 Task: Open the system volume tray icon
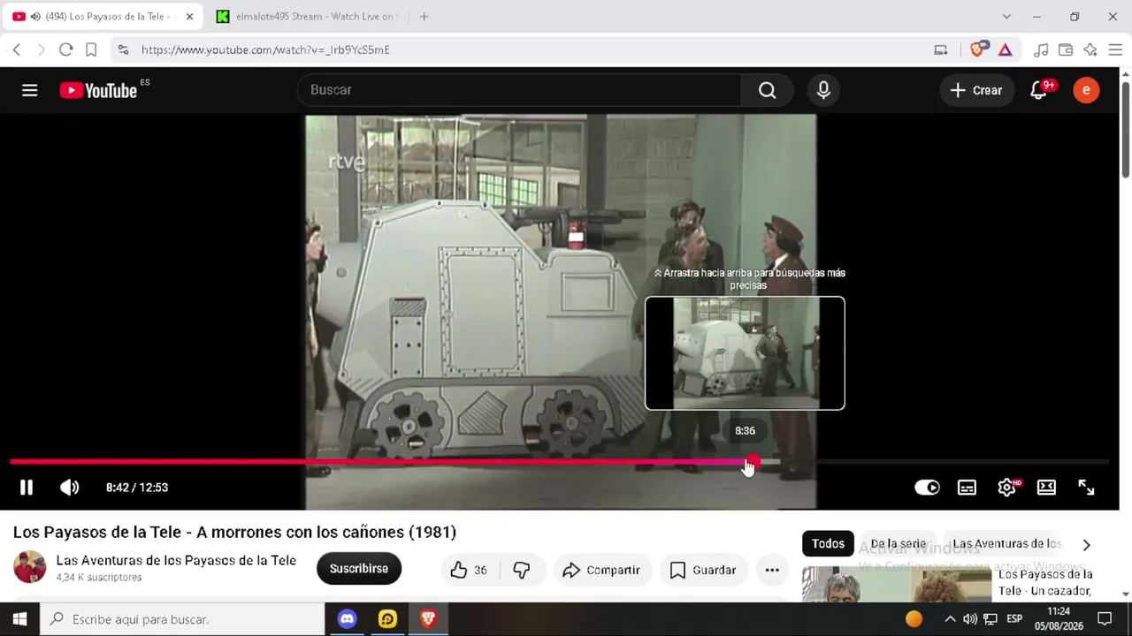970,619
